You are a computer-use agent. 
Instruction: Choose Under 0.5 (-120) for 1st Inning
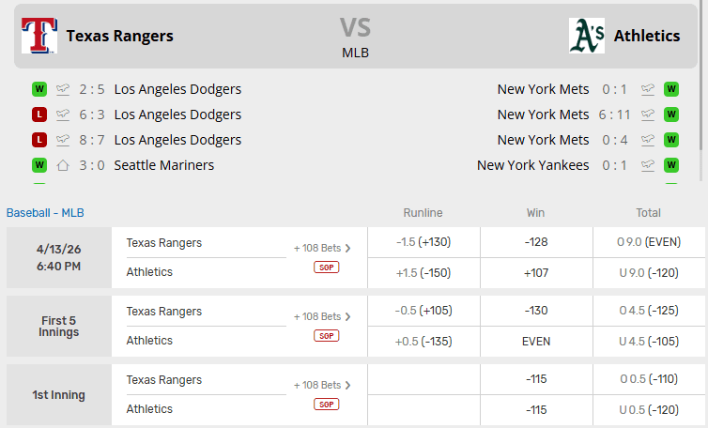649,409
